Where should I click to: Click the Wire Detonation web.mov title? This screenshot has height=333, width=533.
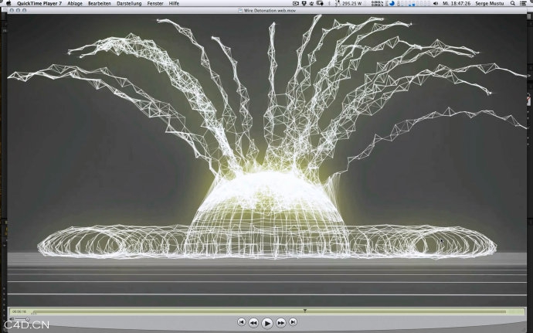click(270, 11)
